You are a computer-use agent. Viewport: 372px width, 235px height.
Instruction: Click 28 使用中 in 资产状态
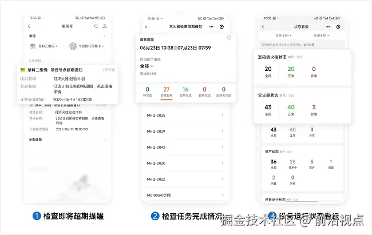[292, 164]
